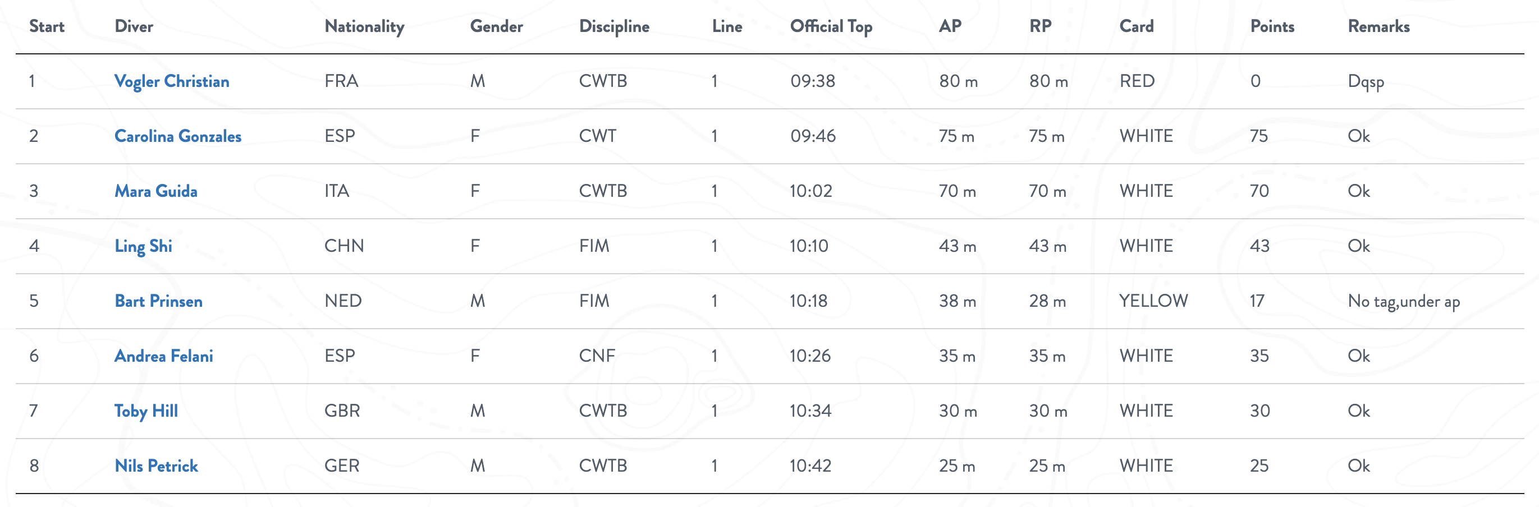Screen dimensions: 1539x507
Task: Open Andrea Felani's diver page
Action: point(163,356)
